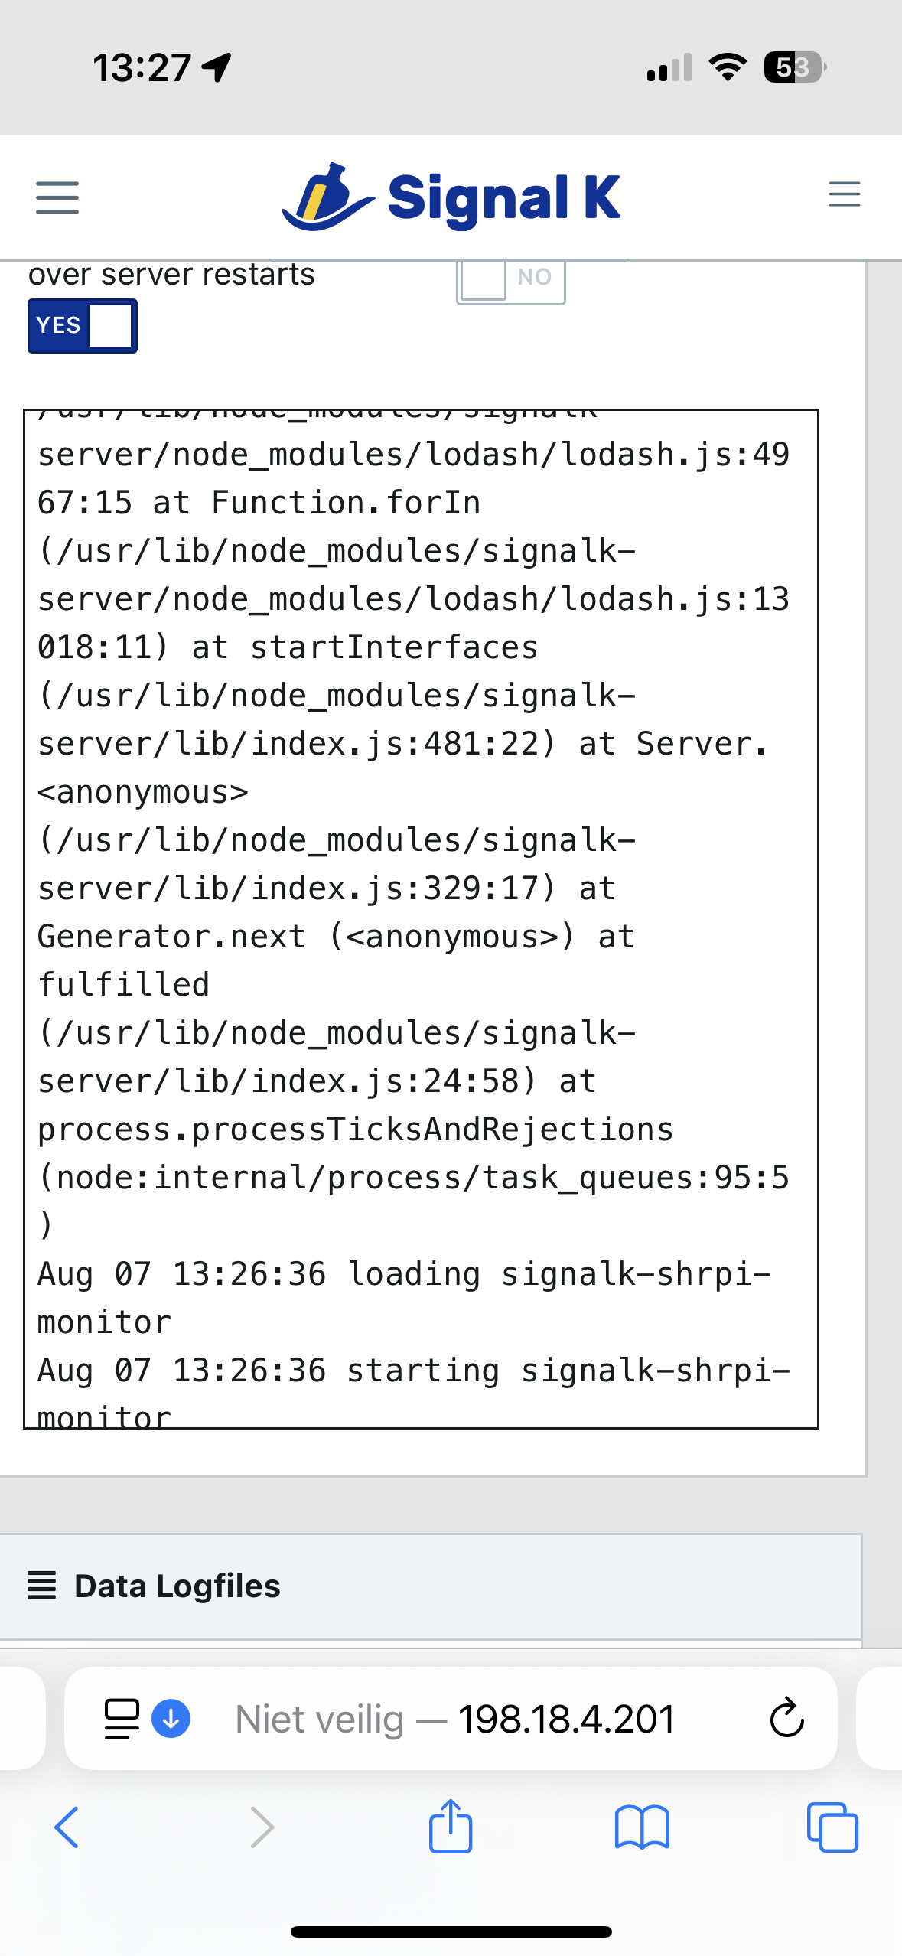Tap the Safari page settings icon

[122, 1719]
